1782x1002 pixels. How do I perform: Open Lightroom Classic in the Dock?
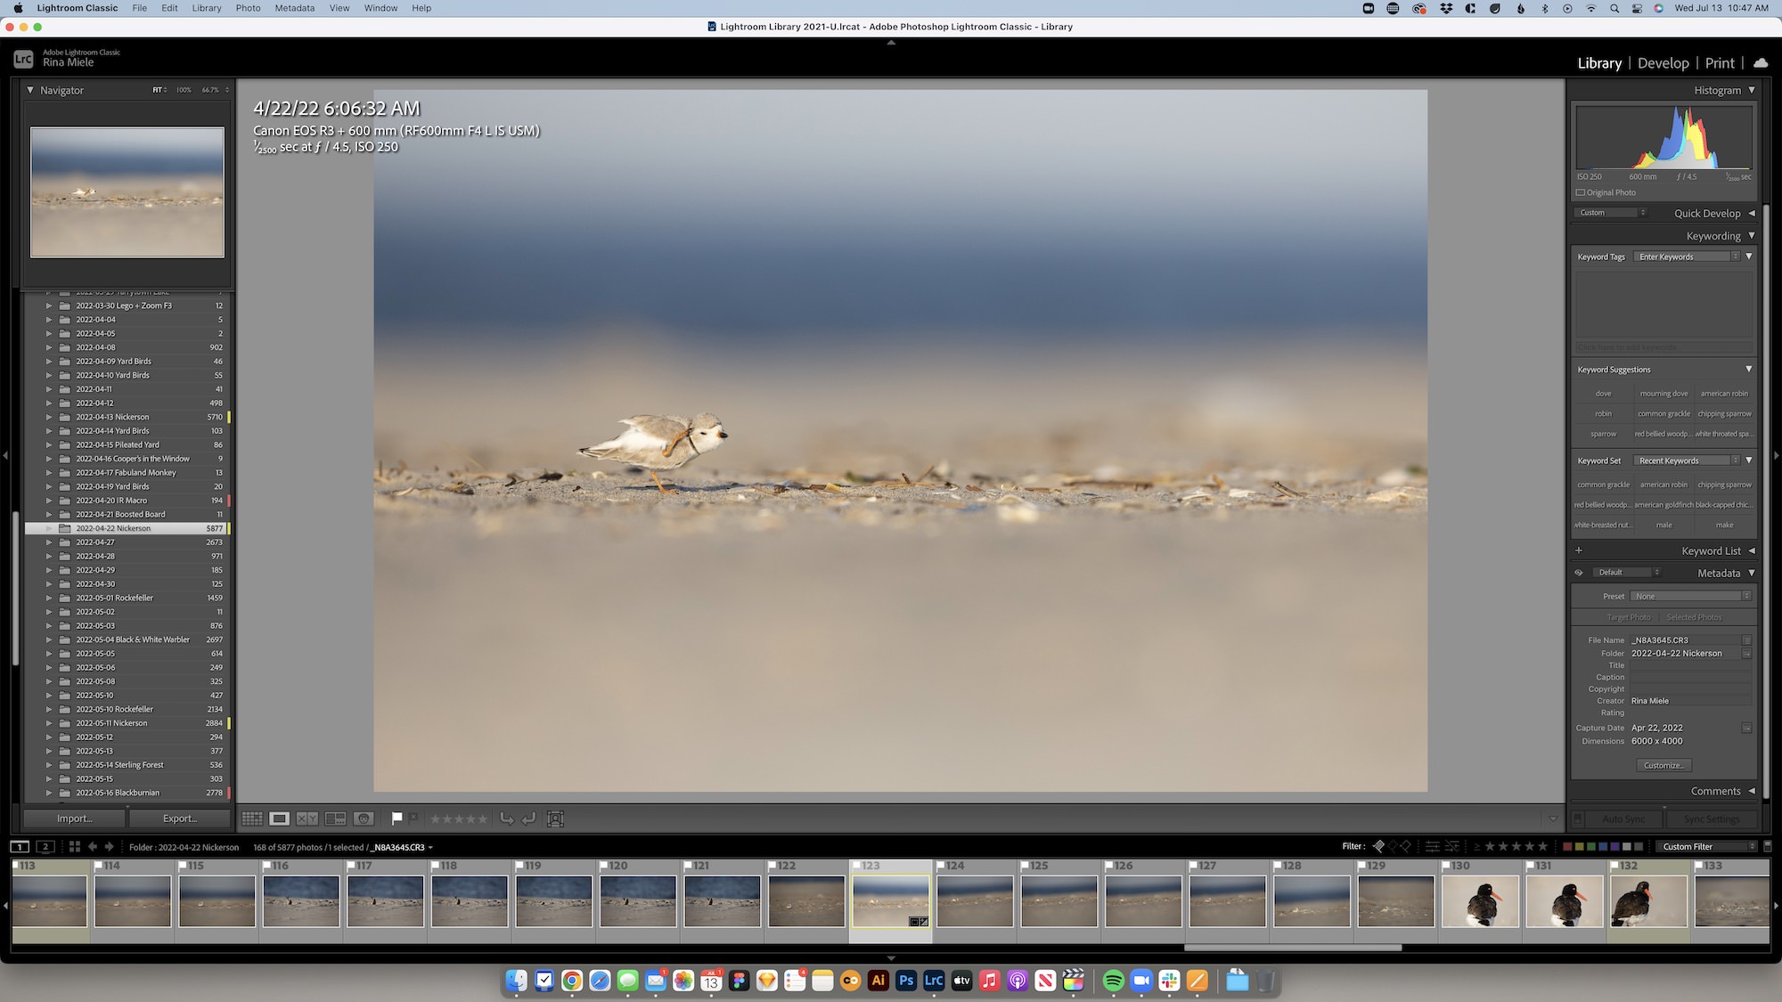point(934,981)
